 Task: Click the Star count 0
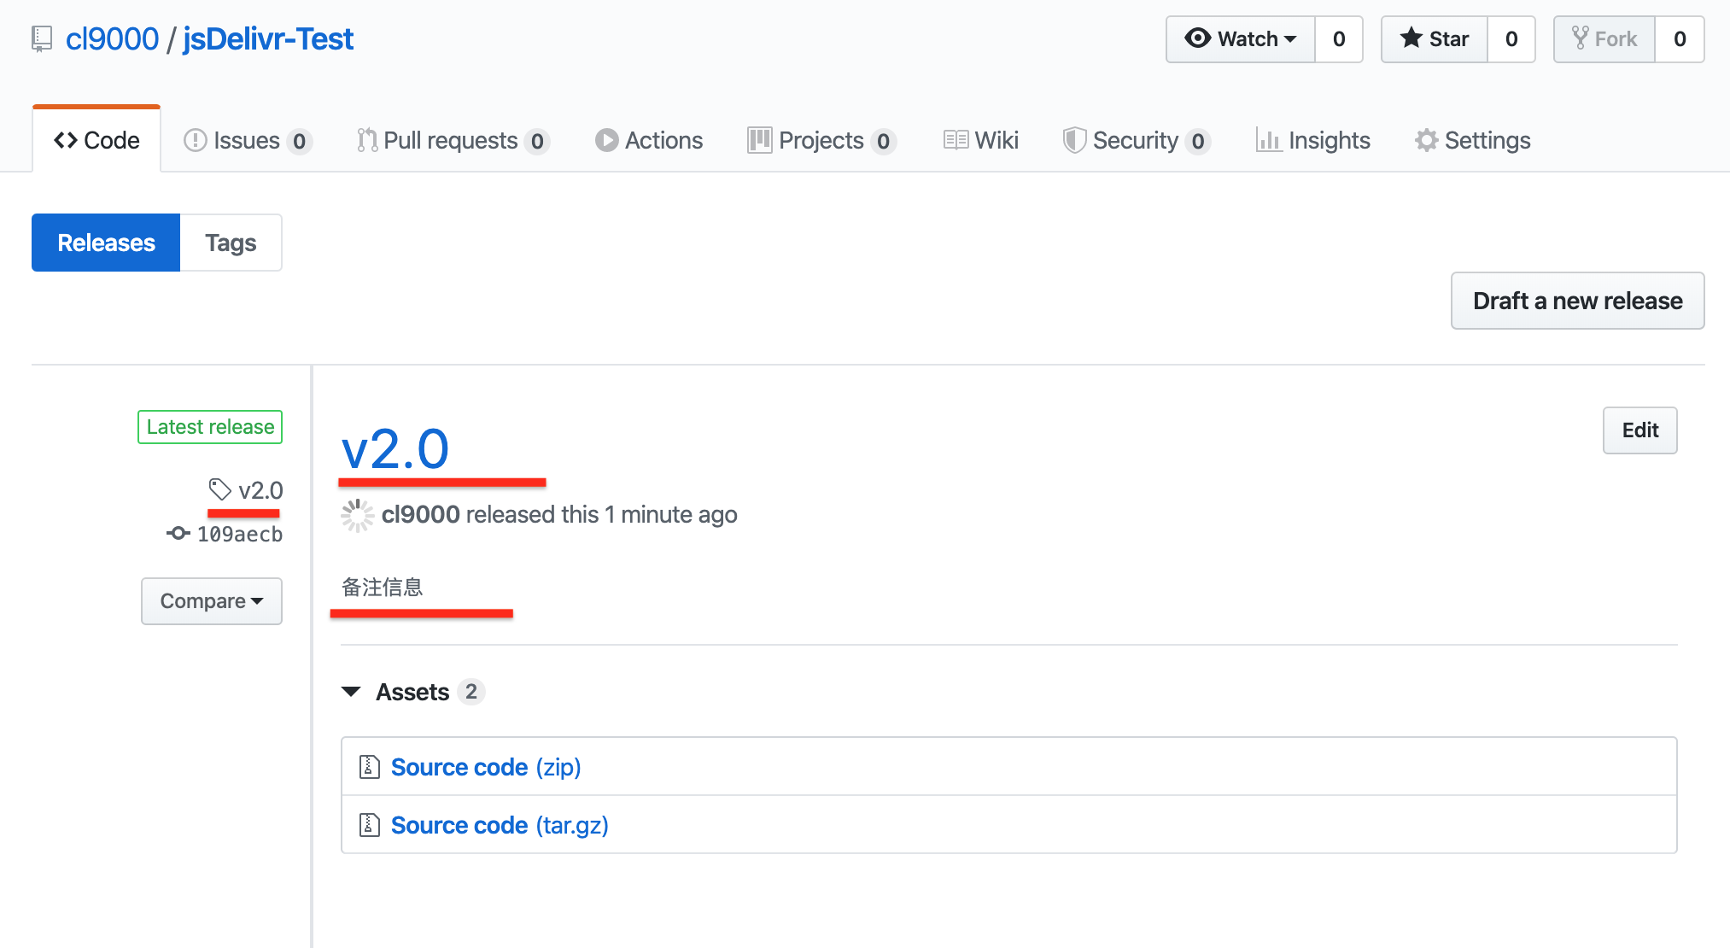coord(1511,39)
